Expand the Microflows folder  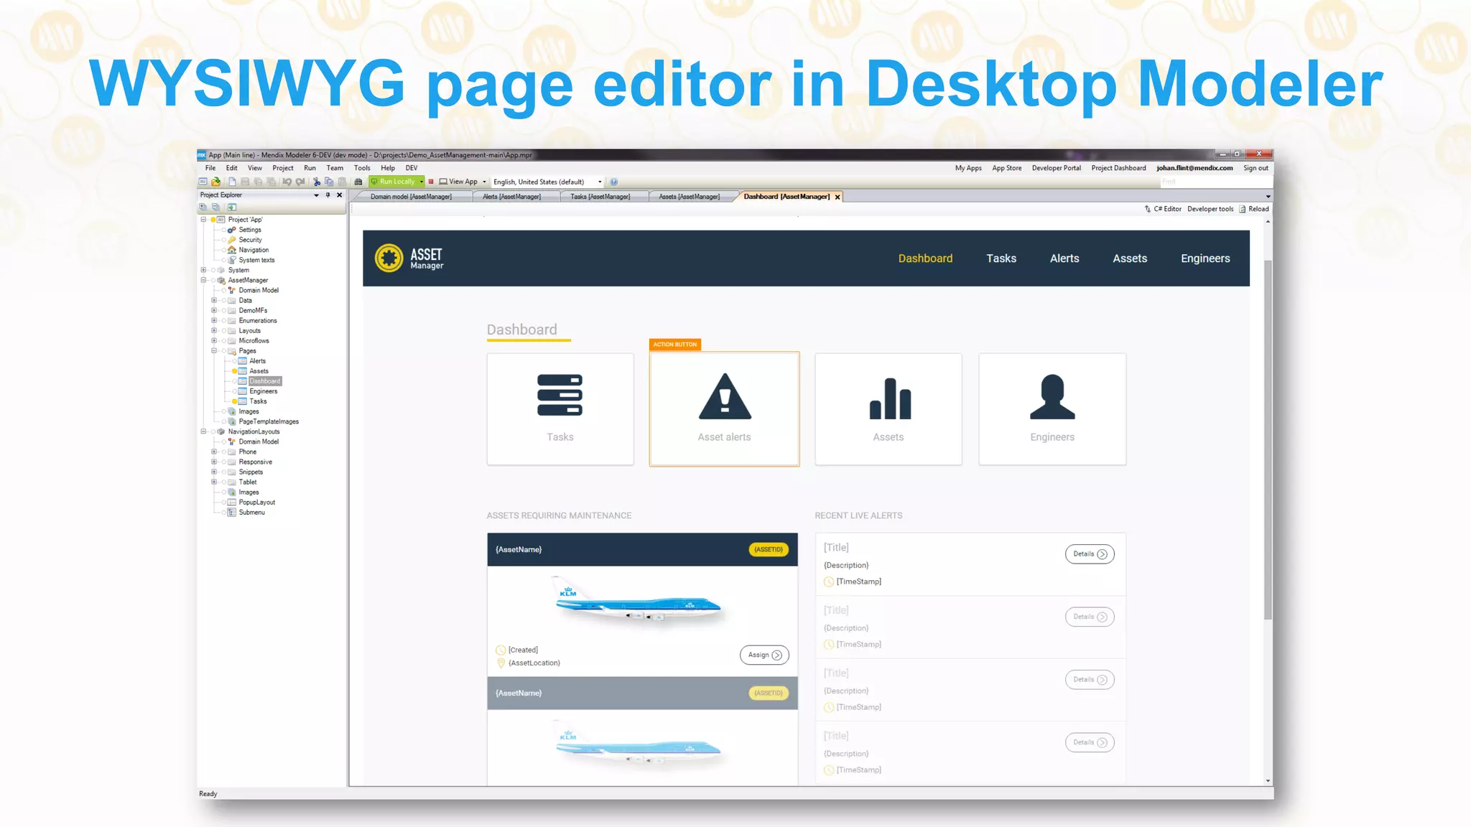coord(214,340)
